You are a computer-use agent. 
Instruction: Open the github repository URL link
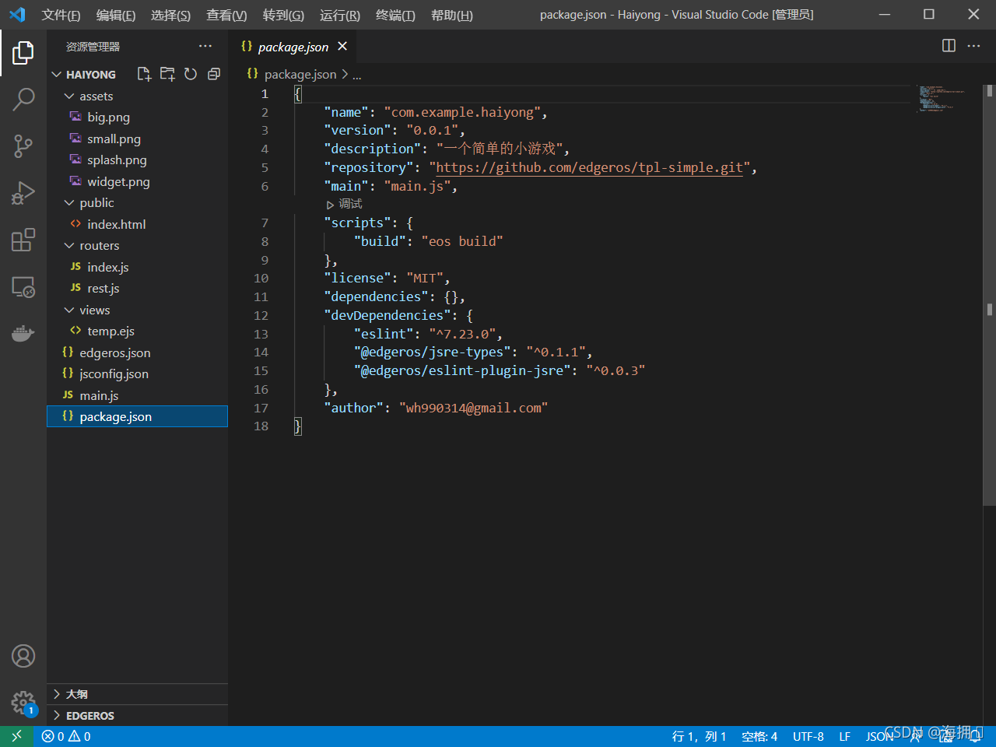(589, 167)
